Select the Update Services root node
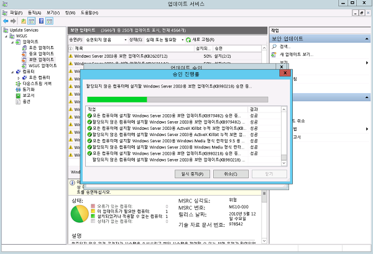Image resolution: width=373 pixels, height=254 pixels. point(24,30)
